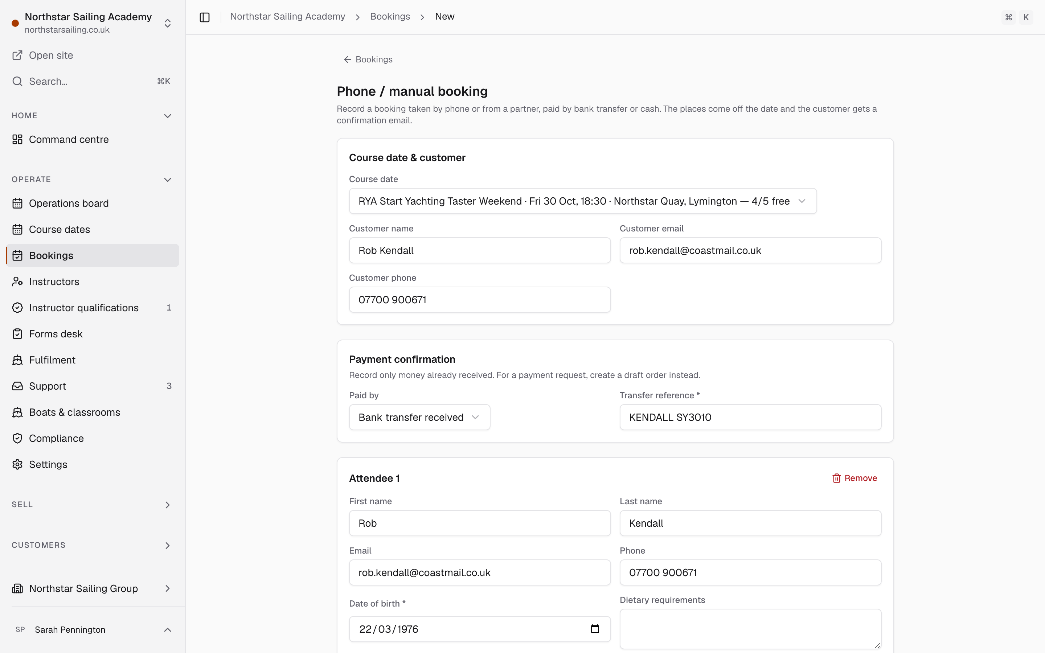Expand the SELL section
This screenshot has height=653, width=1045.
tap(168, 505)
